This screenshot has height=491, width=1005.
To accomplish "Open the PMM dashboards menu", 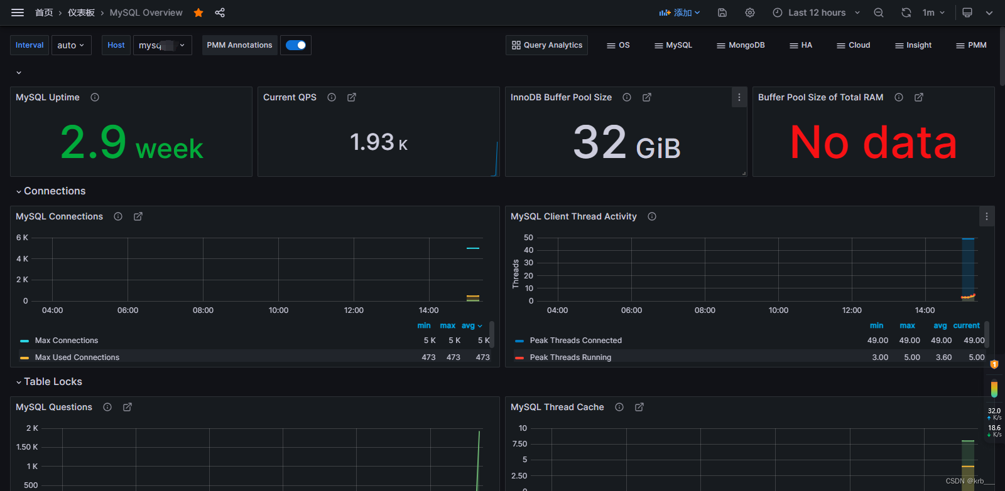I will click(x=971, y=45).
